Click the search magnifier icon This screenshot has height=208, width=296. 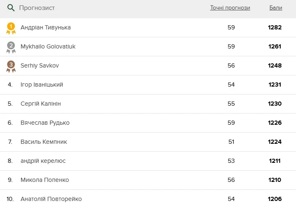point(11,8)
